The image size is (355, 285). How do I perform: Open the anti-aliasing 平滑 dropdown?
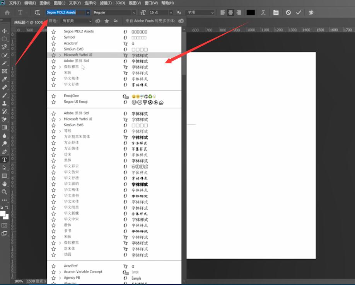pyautogui.click(x=200, y=12)
